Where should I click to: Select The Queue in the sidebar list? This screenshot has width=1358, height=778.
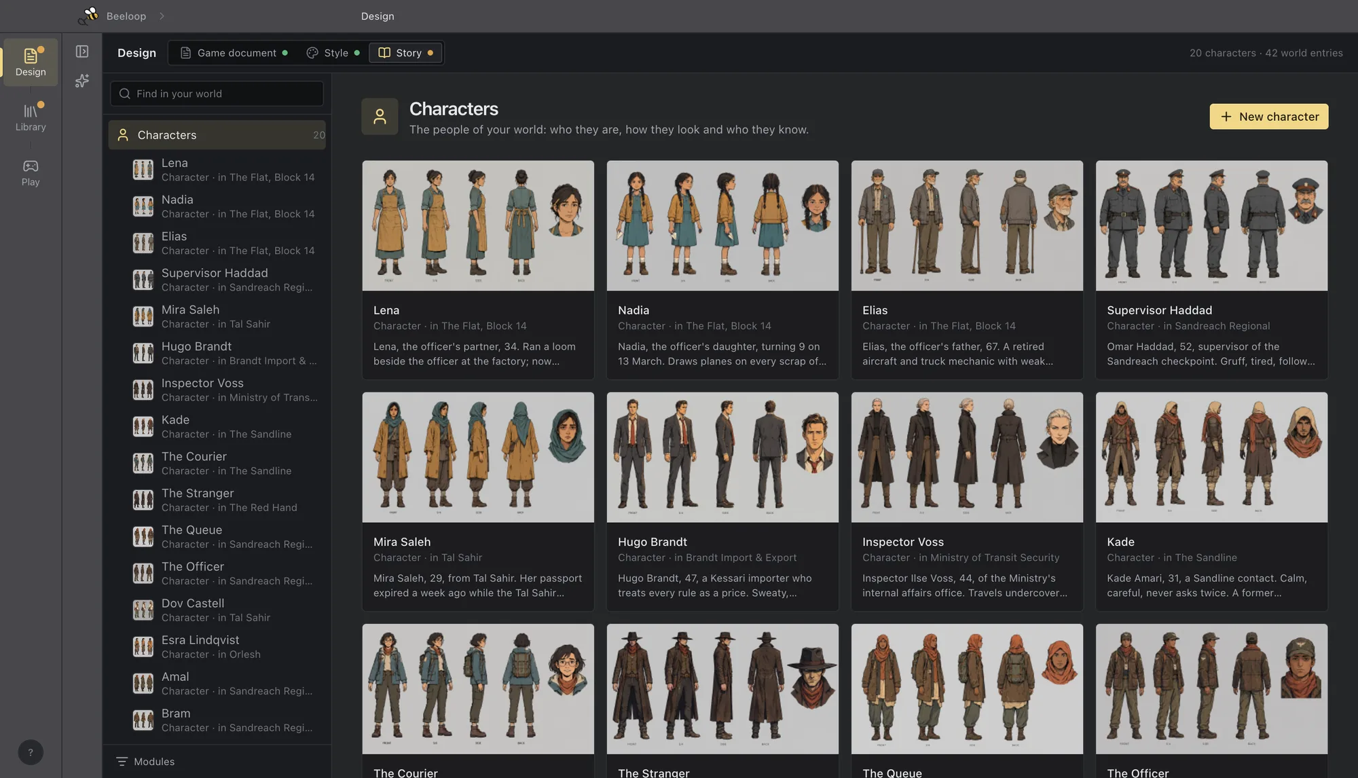coord(217,536)
